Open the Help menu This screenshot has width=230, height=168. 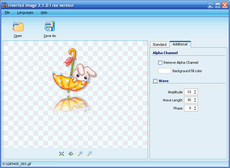click(44, 12)
